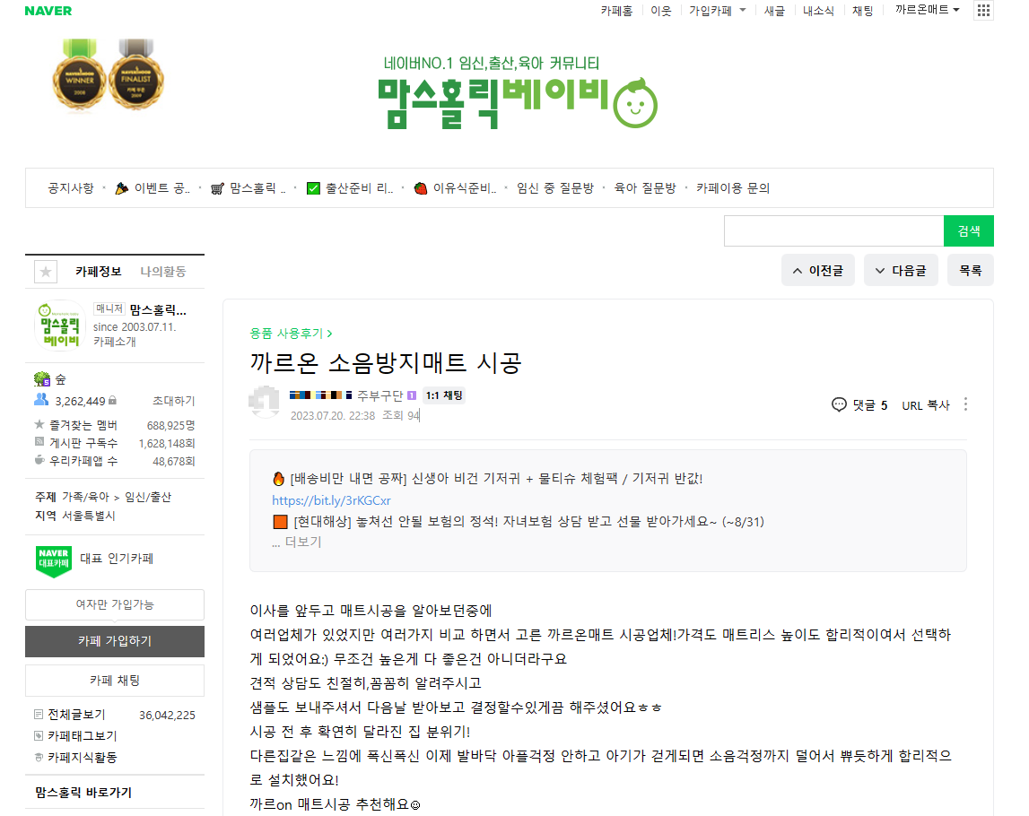1029x816 pixels.
Task: Click the member count people icon
Action: tap(41, 399)
